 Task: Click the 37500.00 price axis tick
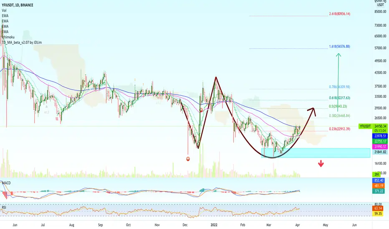pos(380,86)
